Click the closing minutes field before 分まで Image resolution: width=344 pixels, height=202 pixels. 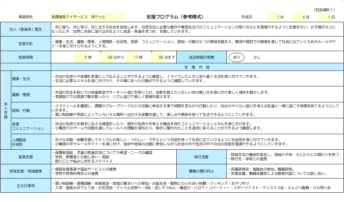coord(157,57)
